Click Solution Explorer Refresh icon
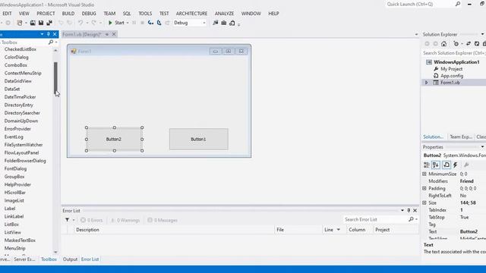The width and height of the screenshot is (486, 273). point(477,44)
